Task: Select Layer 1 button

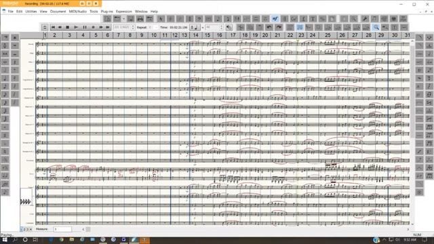Action: click(x=21, y=229)
